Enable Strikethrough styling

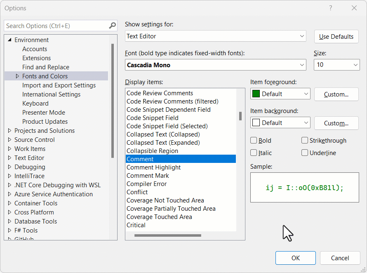304,140
